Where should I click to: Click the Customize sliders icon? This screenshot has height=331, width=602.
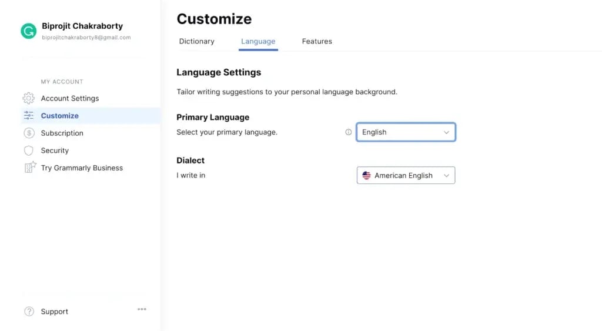coord(29,116)
